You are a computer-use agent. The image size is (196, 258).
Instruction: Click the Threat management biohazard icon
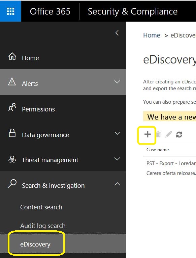(12, 159)
